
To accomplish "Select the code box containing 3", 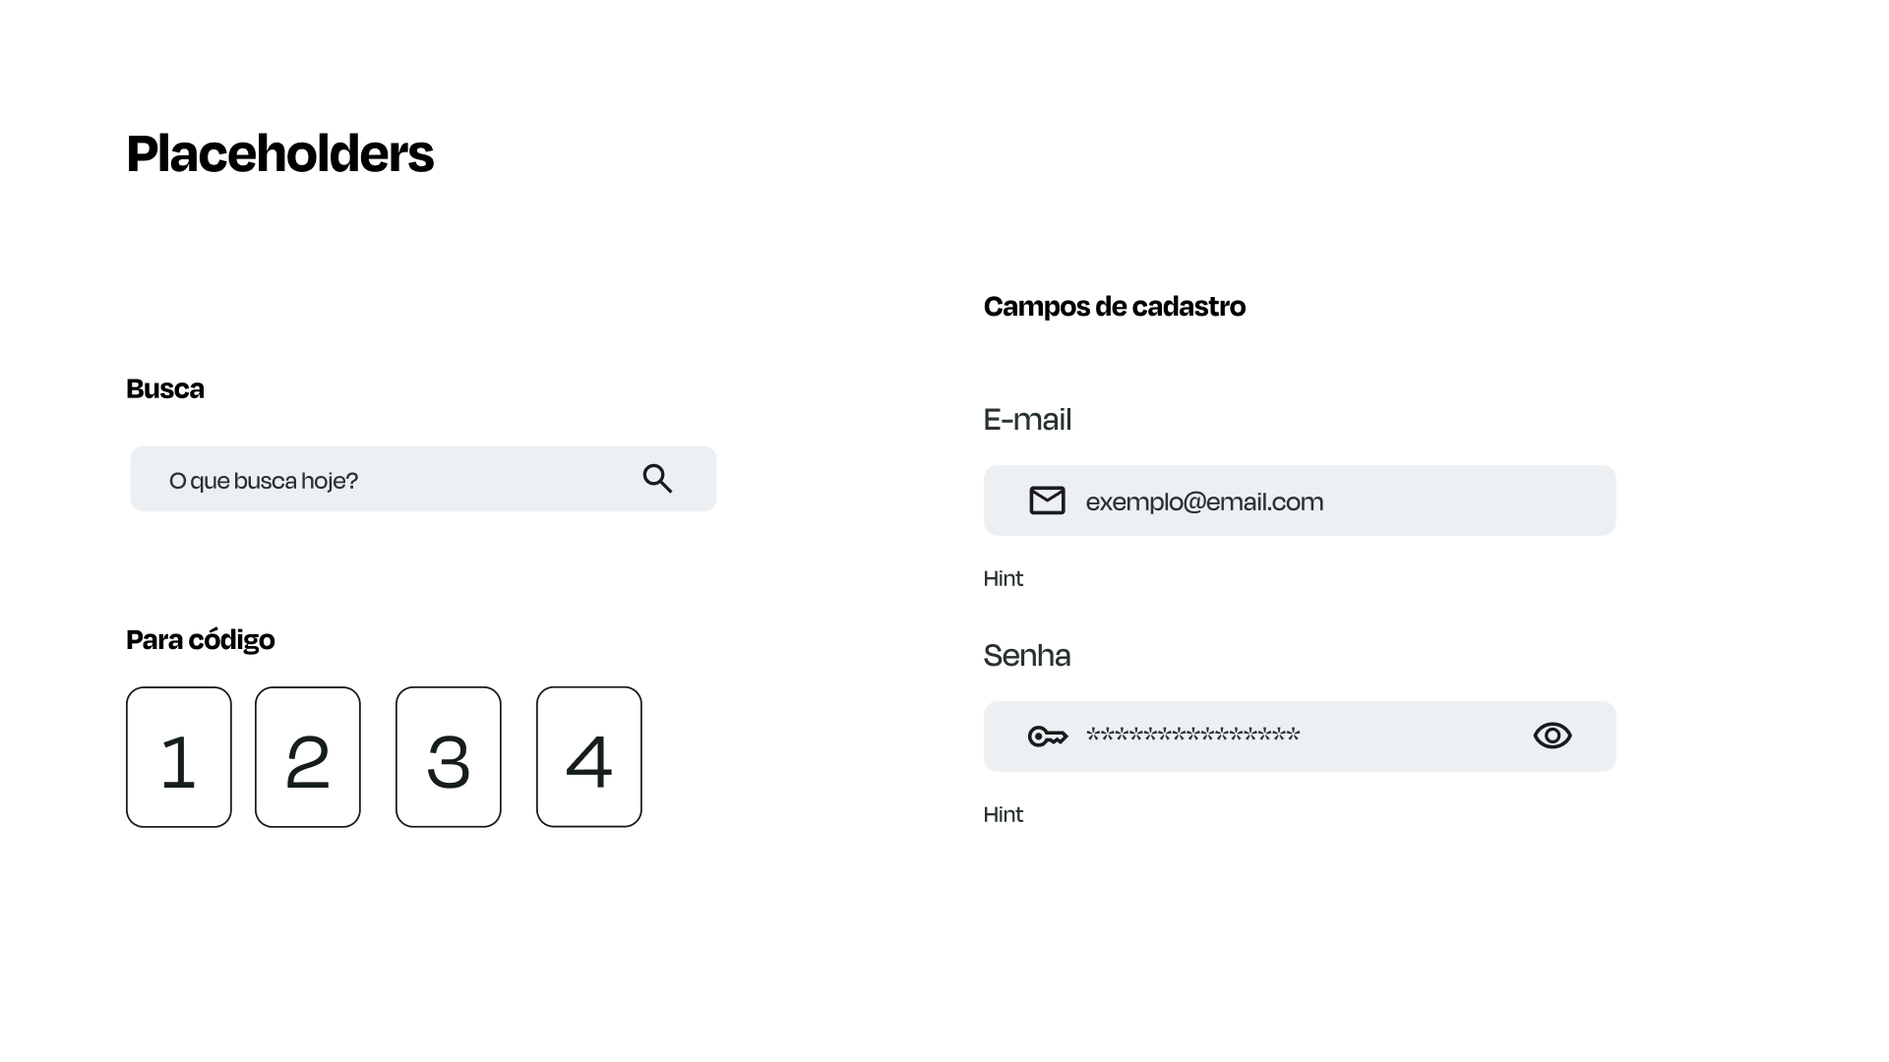I will [x=449, y=757].
